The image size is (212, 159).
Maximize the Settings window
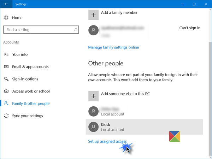click(194, 4)
